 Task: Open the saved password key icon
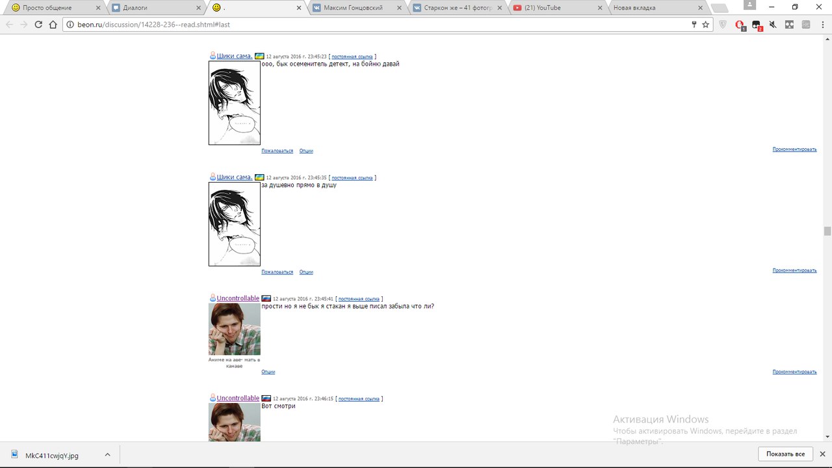pos(694,25)
